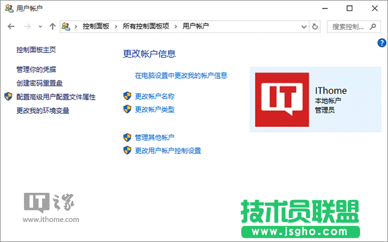Open 更改帐户类型 link
This screenshot has width=388, height=242.
155,109
